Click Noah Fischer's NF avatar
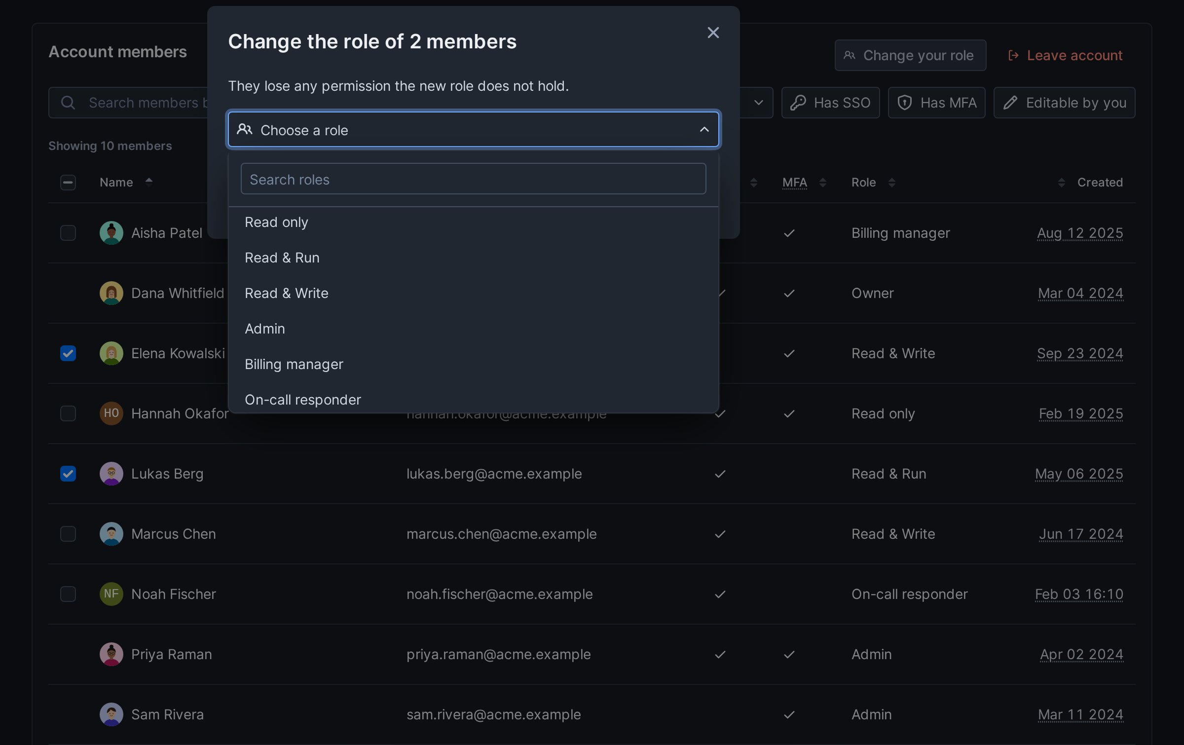Viewport: 1184px width, 745px height. pyautogui.click(x=111, y=594)
